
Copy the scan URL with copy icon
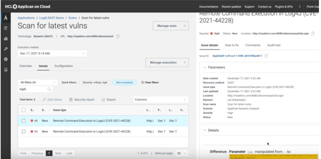click(x=118, y=37)
